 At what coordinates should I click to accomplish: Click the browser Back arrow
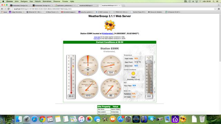tap(2, 9)
